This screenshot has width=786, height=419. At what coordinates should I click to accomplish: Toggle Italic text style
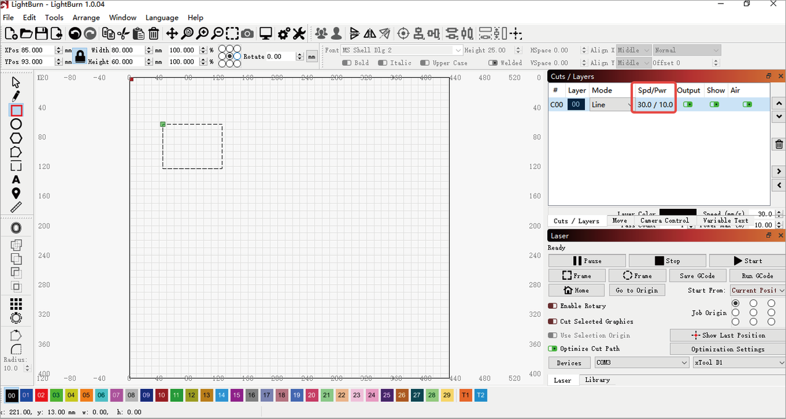pyautogui.click(x=383, y=63)
